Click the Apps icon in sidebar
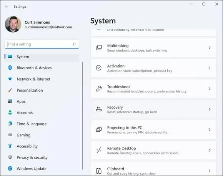223x176 pixels. tap(10, 101)
